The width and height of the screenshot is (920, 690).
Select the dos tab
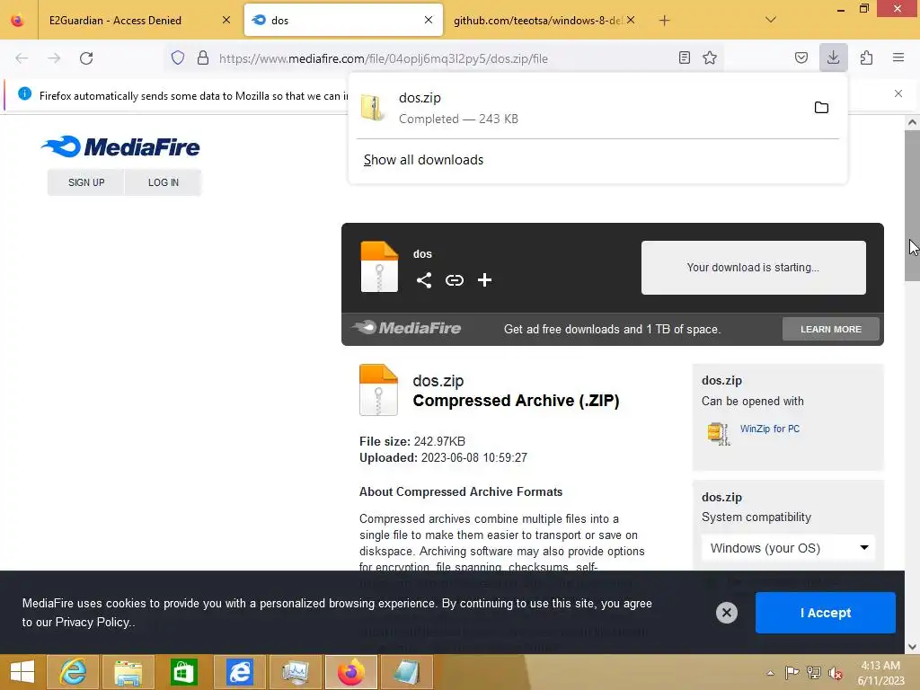click(343, 20)
